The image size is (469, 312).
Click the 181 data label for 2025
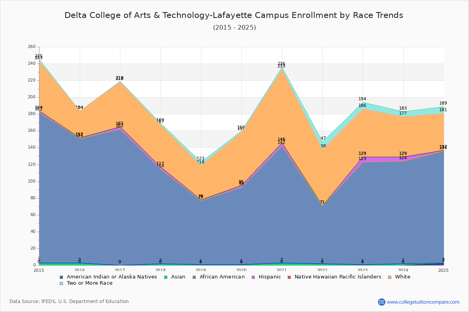(x=443, y=110)
